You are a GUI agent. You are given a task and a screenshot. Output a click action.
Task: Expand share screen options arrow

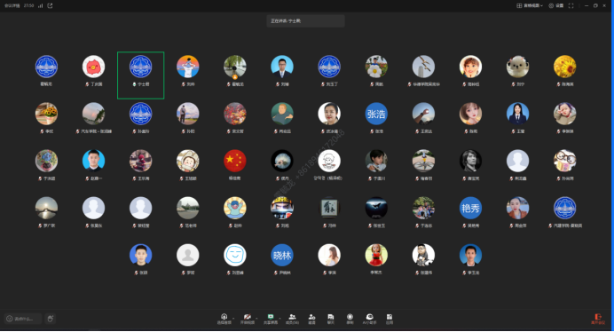280,318
